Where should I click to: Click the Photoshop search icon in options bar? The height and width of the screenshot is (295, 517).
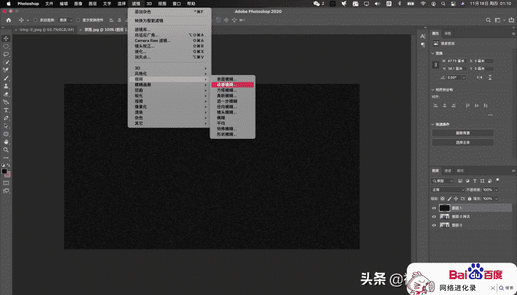click(x=488, y=20)
